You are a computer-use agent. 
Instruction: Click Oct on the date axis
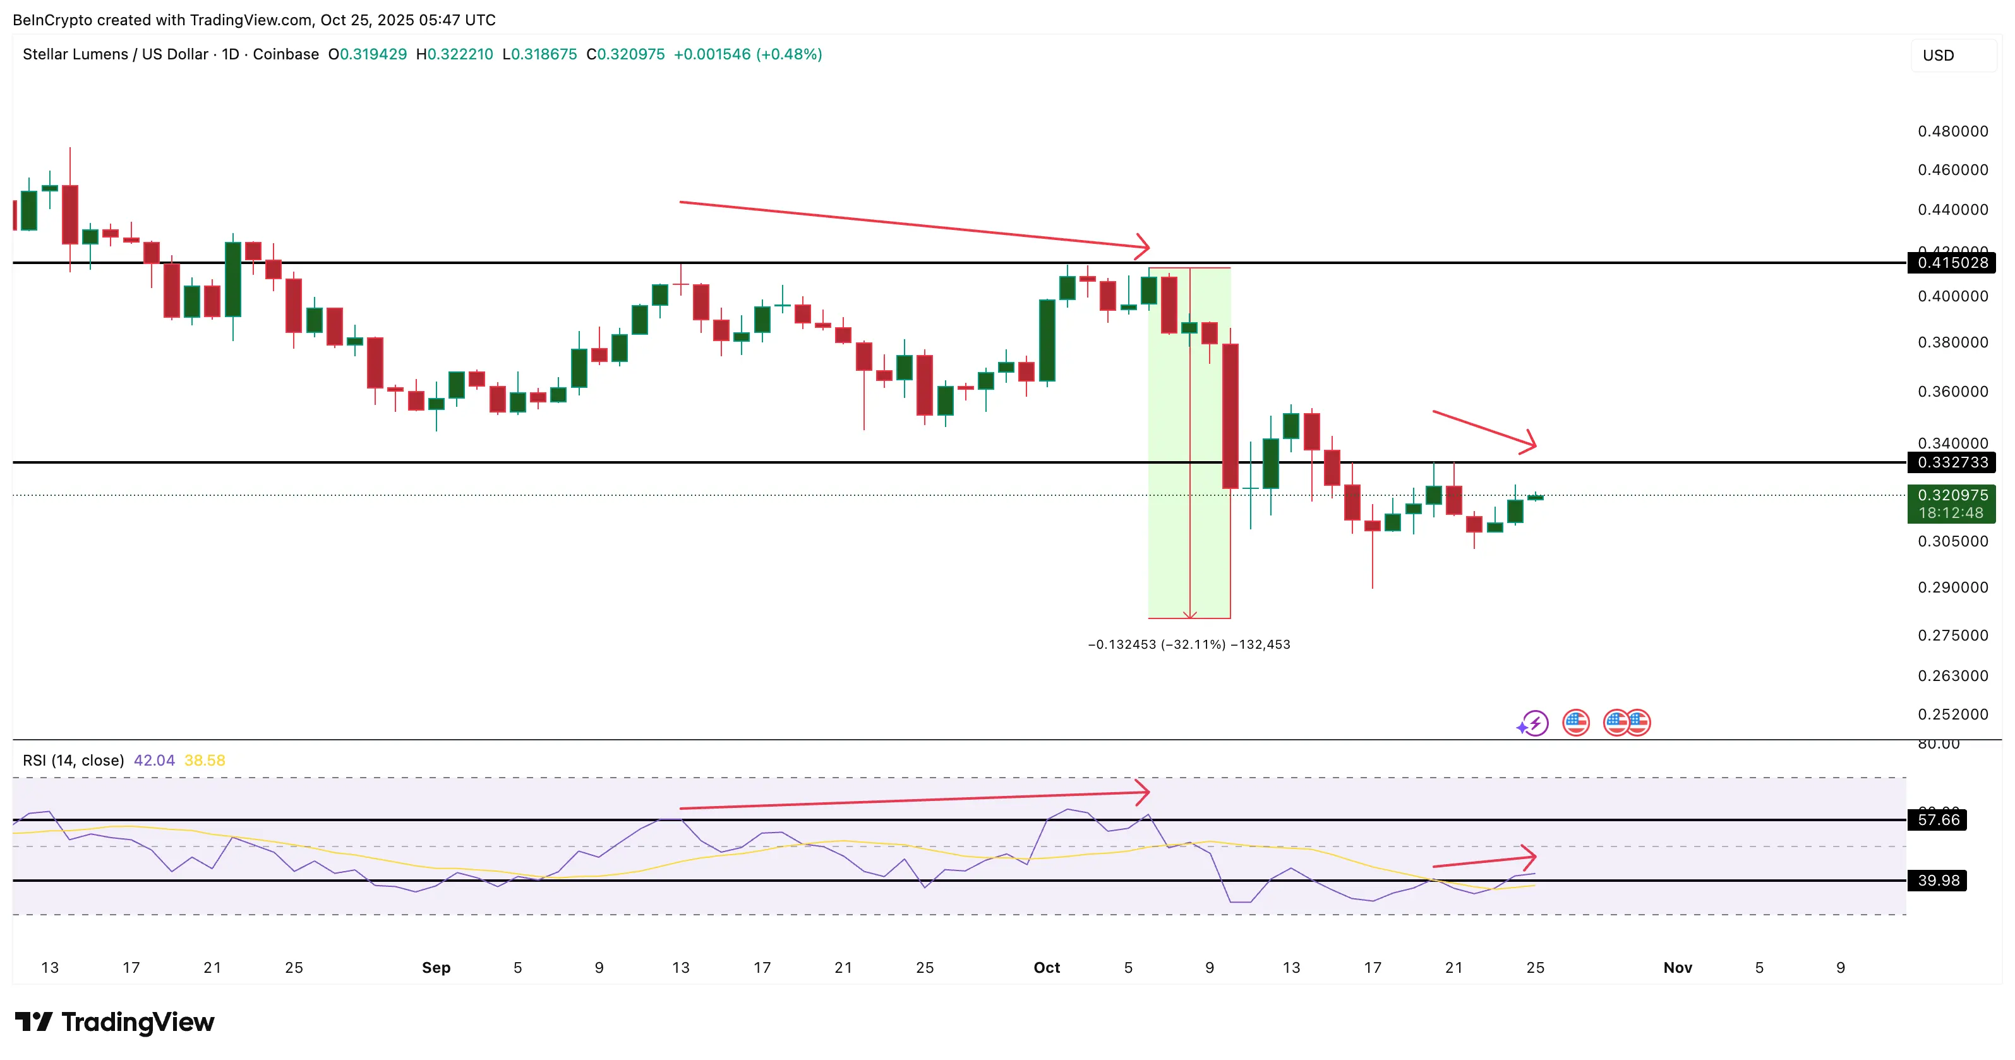point(1047,968)
